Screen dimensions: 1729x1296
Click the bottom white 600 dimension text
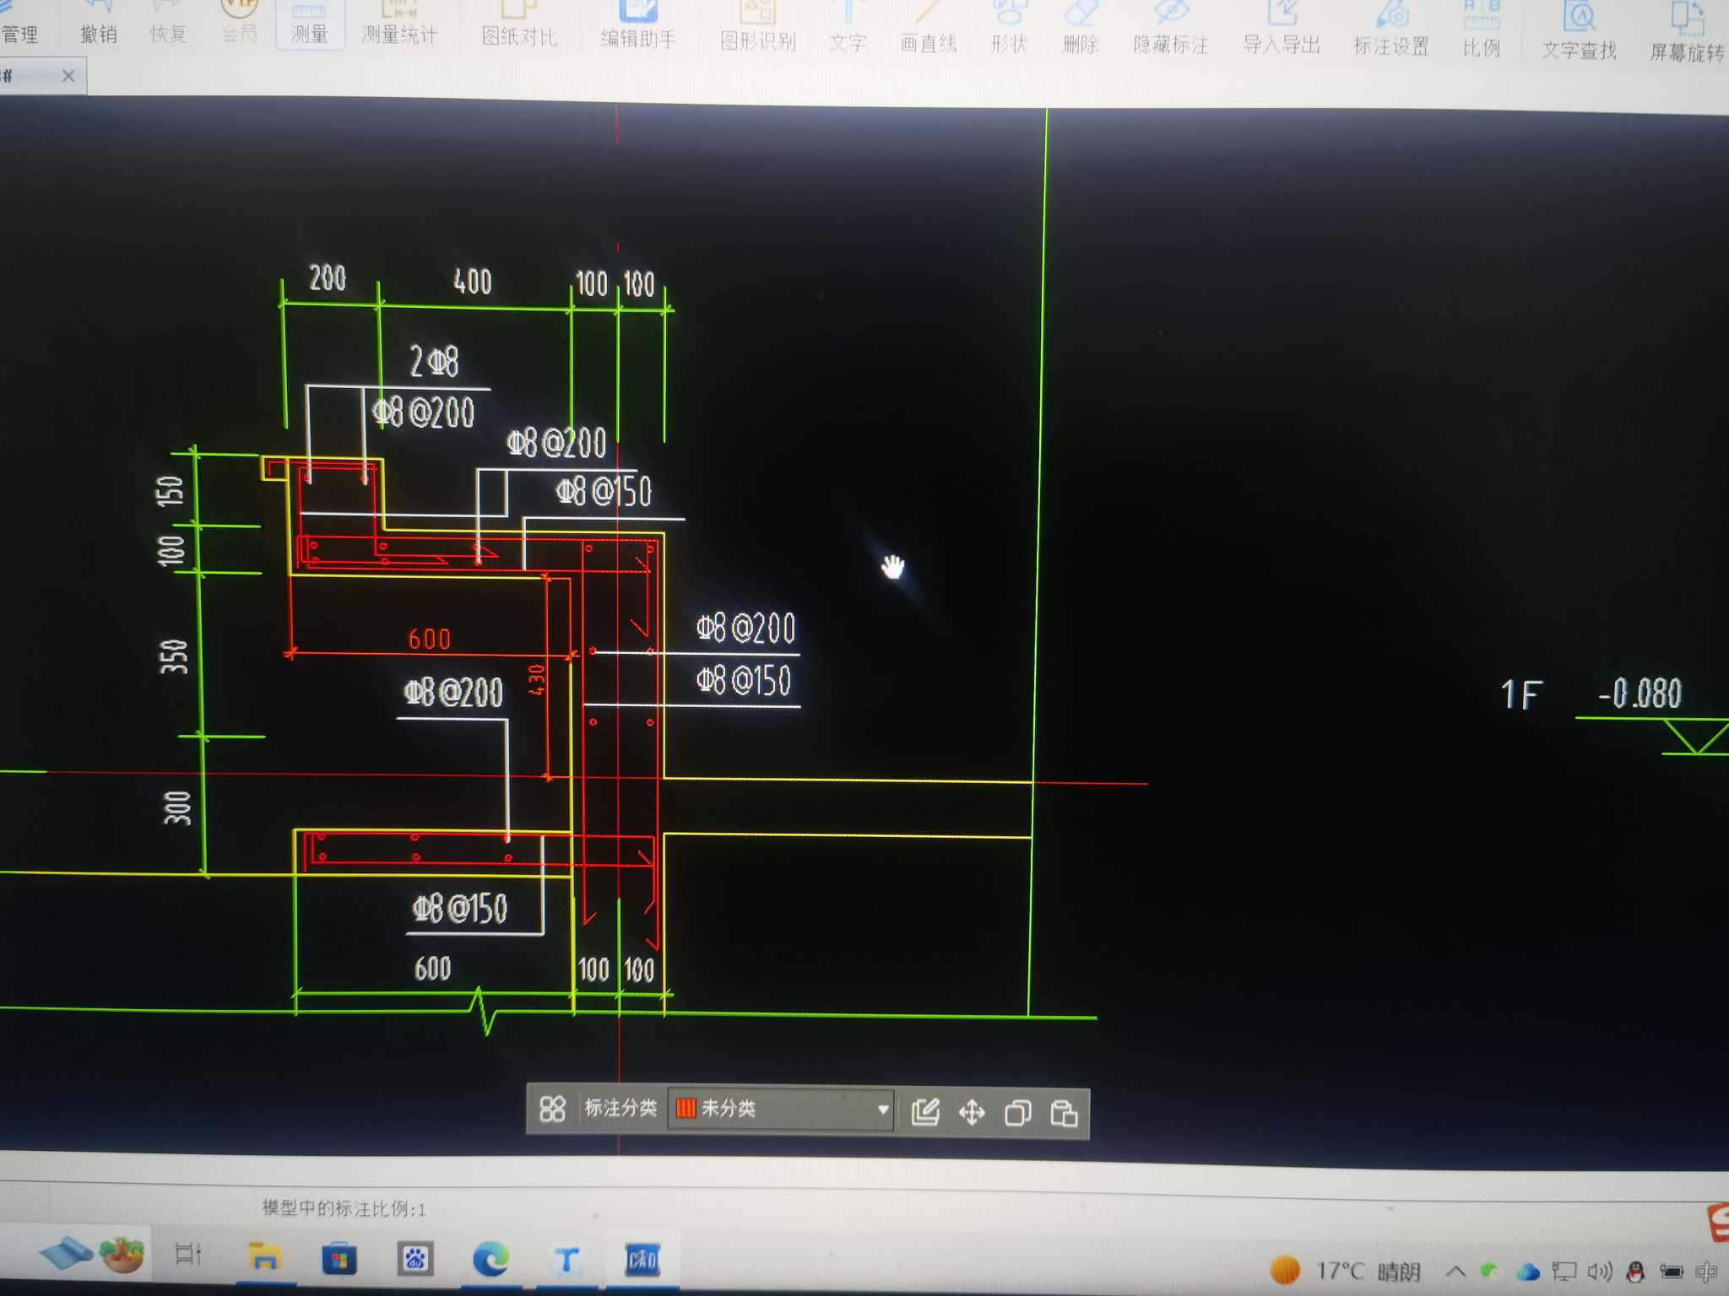point(432,968)
